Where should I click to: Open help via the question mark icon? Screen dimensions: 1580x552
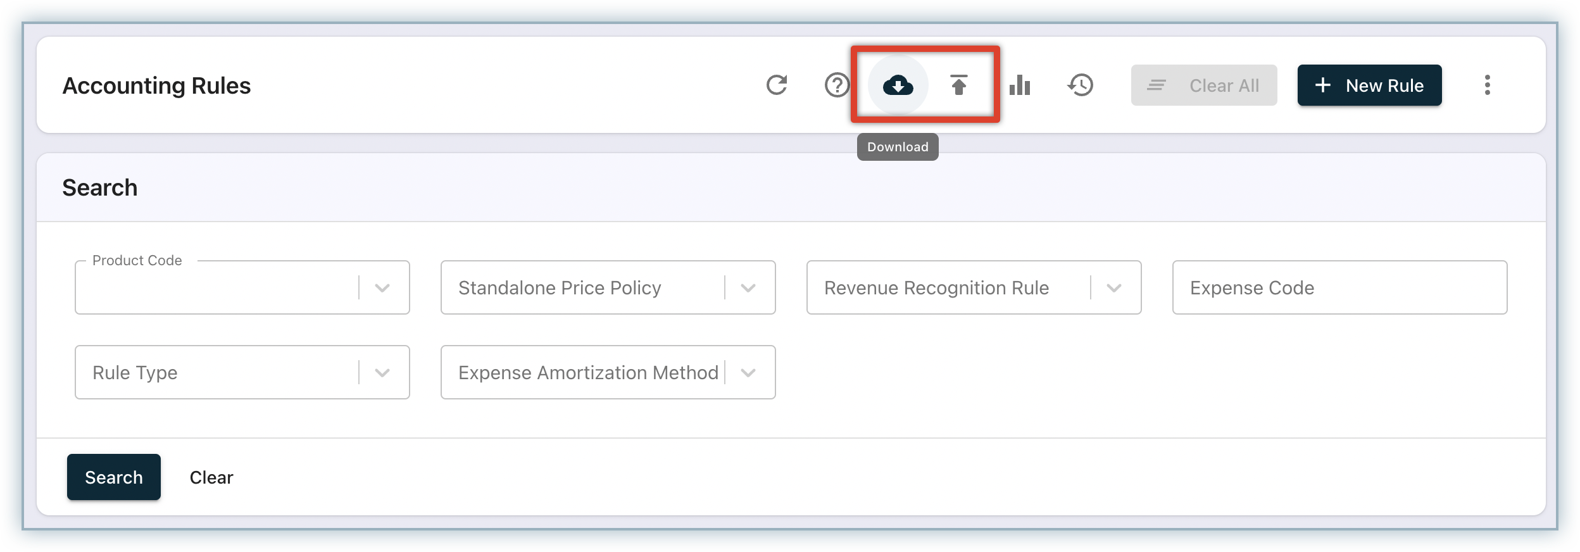(836, 85)
